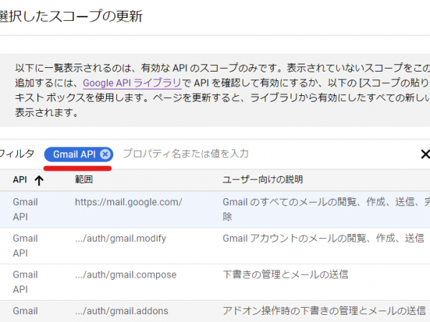Select the .../auth/gmail.addons scope cell
The height and width of the screenshot is (322, 430).
coord(122,311)
